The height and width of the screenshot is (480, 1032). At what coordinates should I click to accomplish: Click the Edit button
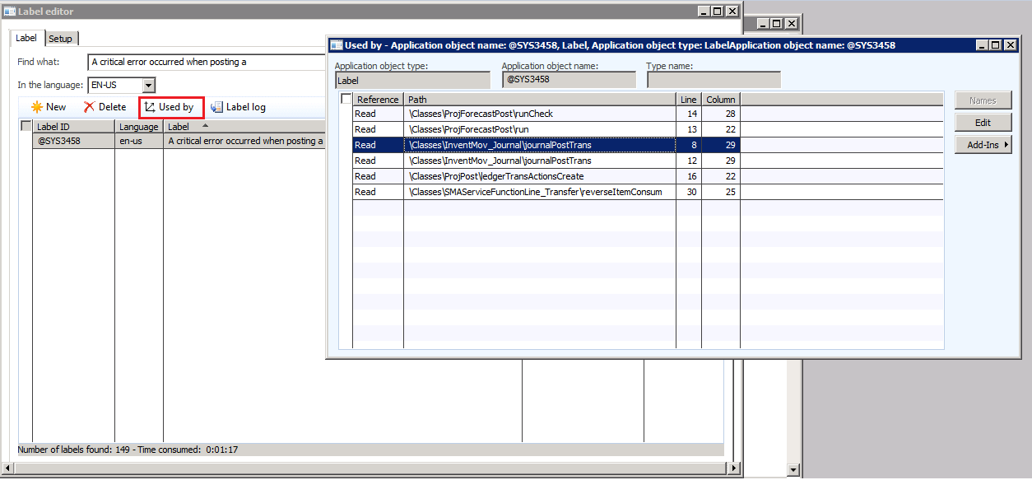point(983,122)
